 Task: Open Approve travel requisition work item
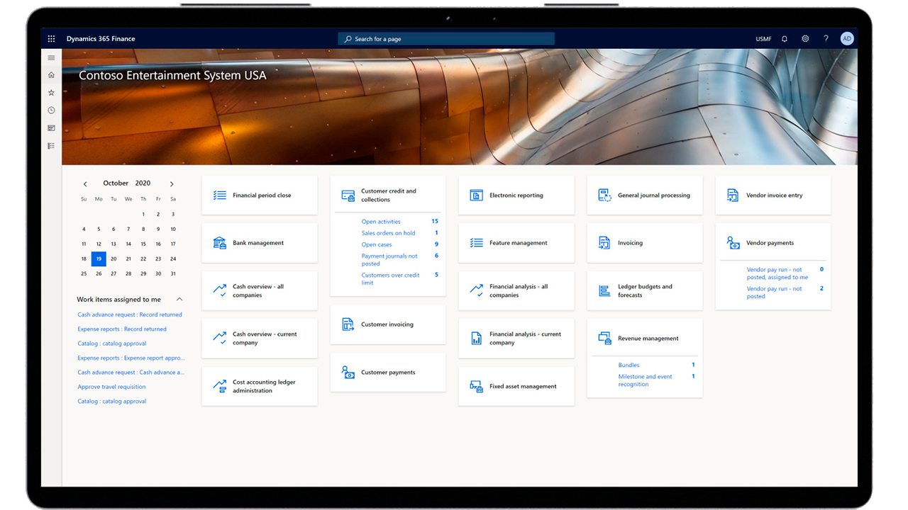click(x=111, y=387)
